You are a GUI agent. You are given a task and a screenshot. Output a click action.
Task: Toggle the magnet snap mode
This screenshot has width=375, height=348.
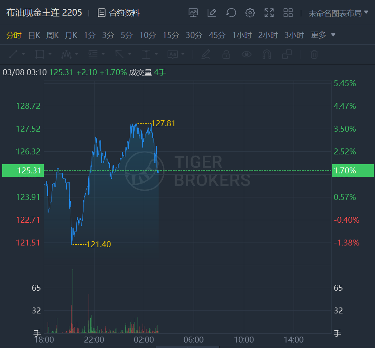coord(267,54)
